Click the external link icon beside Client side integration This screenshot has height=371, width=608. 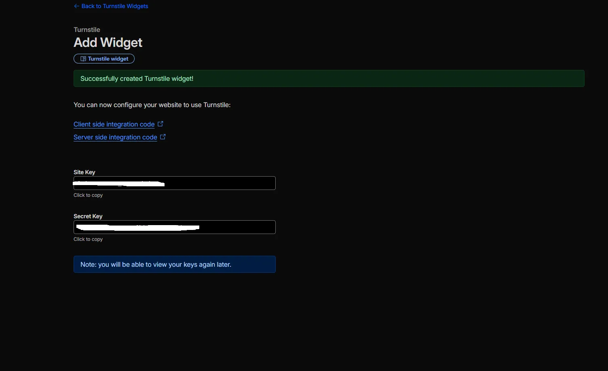click(160, 124)
